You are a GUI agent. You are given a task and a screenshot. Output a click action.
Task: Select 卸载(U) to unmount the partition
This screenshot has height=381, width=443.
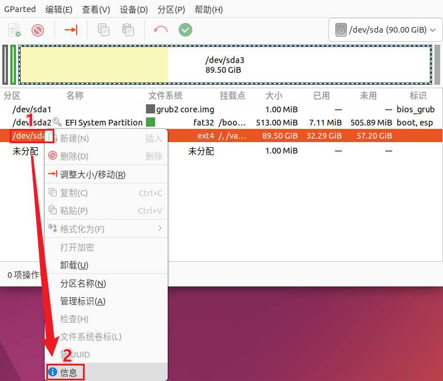click(74, 265)
